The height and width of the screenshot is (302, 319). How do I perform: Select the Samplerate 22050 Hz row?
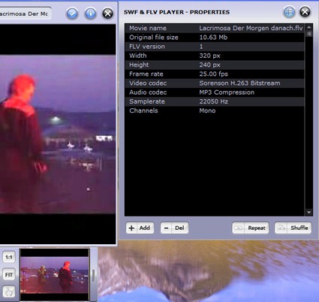pos(215,101)
